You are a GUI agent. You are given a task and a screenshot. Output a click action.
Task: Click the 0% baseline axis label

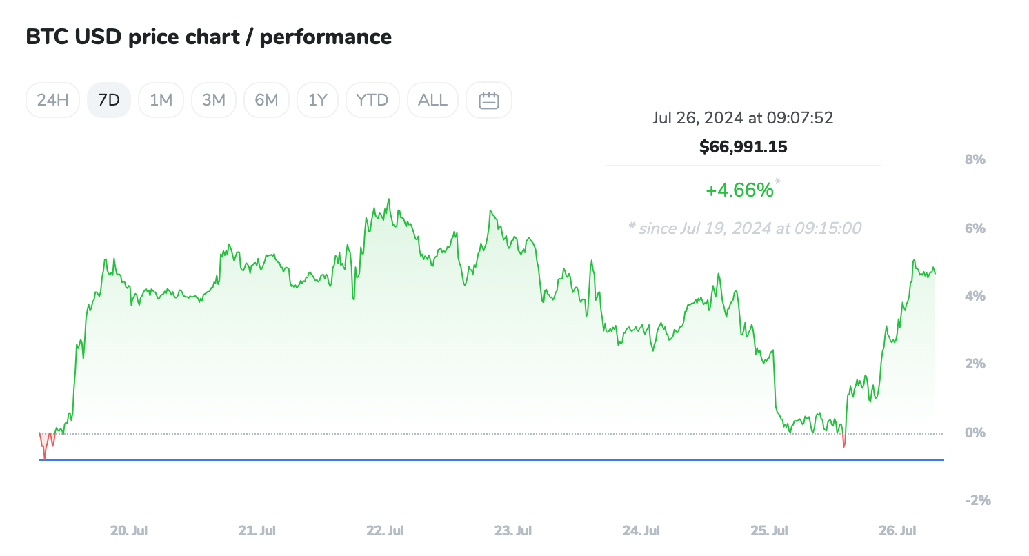point(976,433)
